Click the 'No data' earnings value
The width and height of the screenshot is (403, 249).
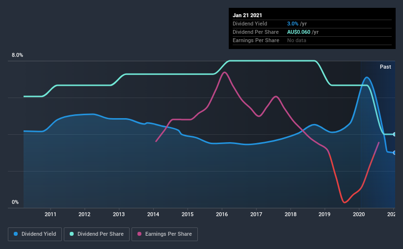296,40
